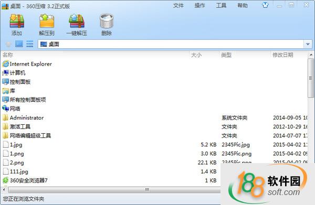This screenshot has height=205, width=315.
Task: Select the Internet Explorer icon entry
Action: point(6,64)
